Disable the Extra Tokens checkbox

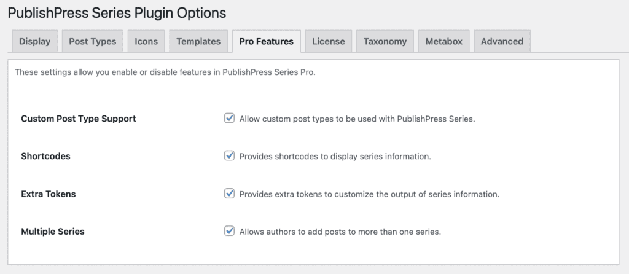(229, 194)
